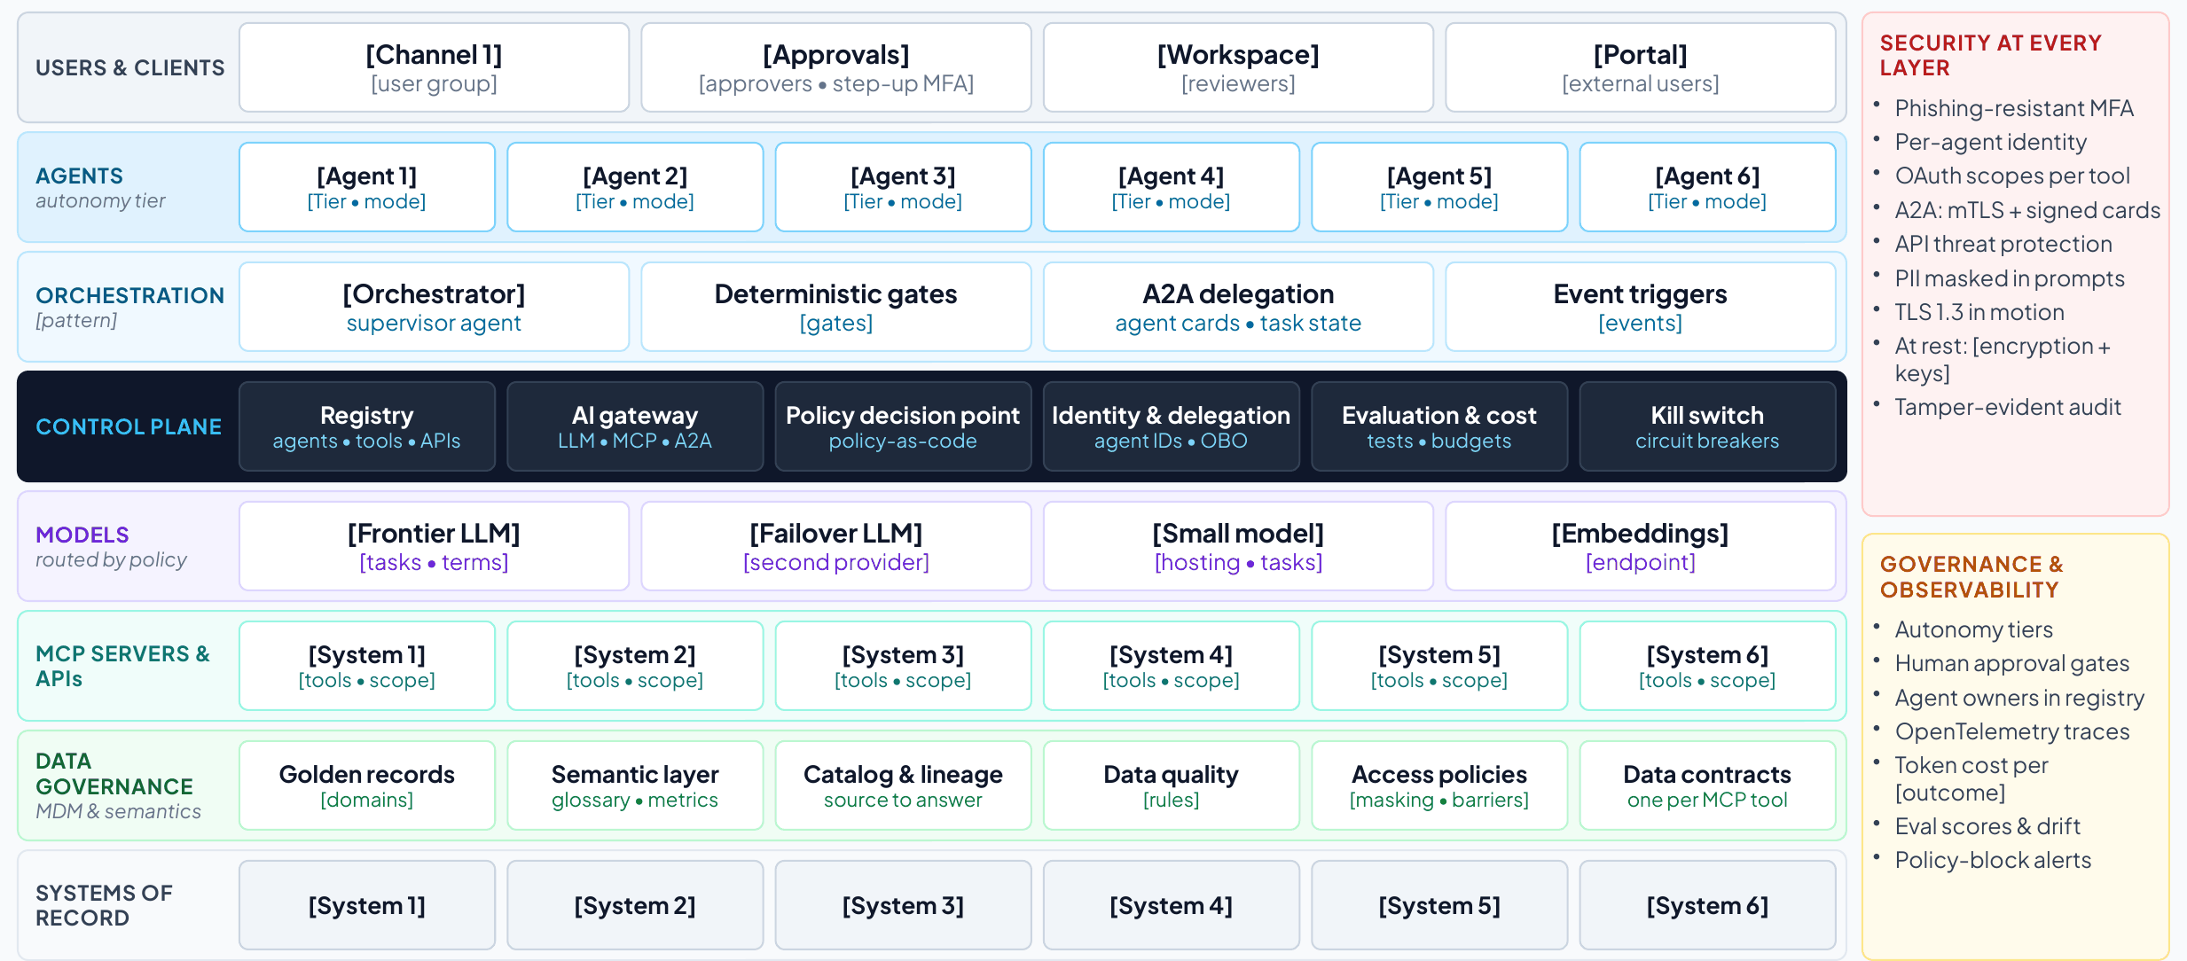Choose the [Agent 4] tier card
2187x961 pixels.
(x=1172, y=187)
